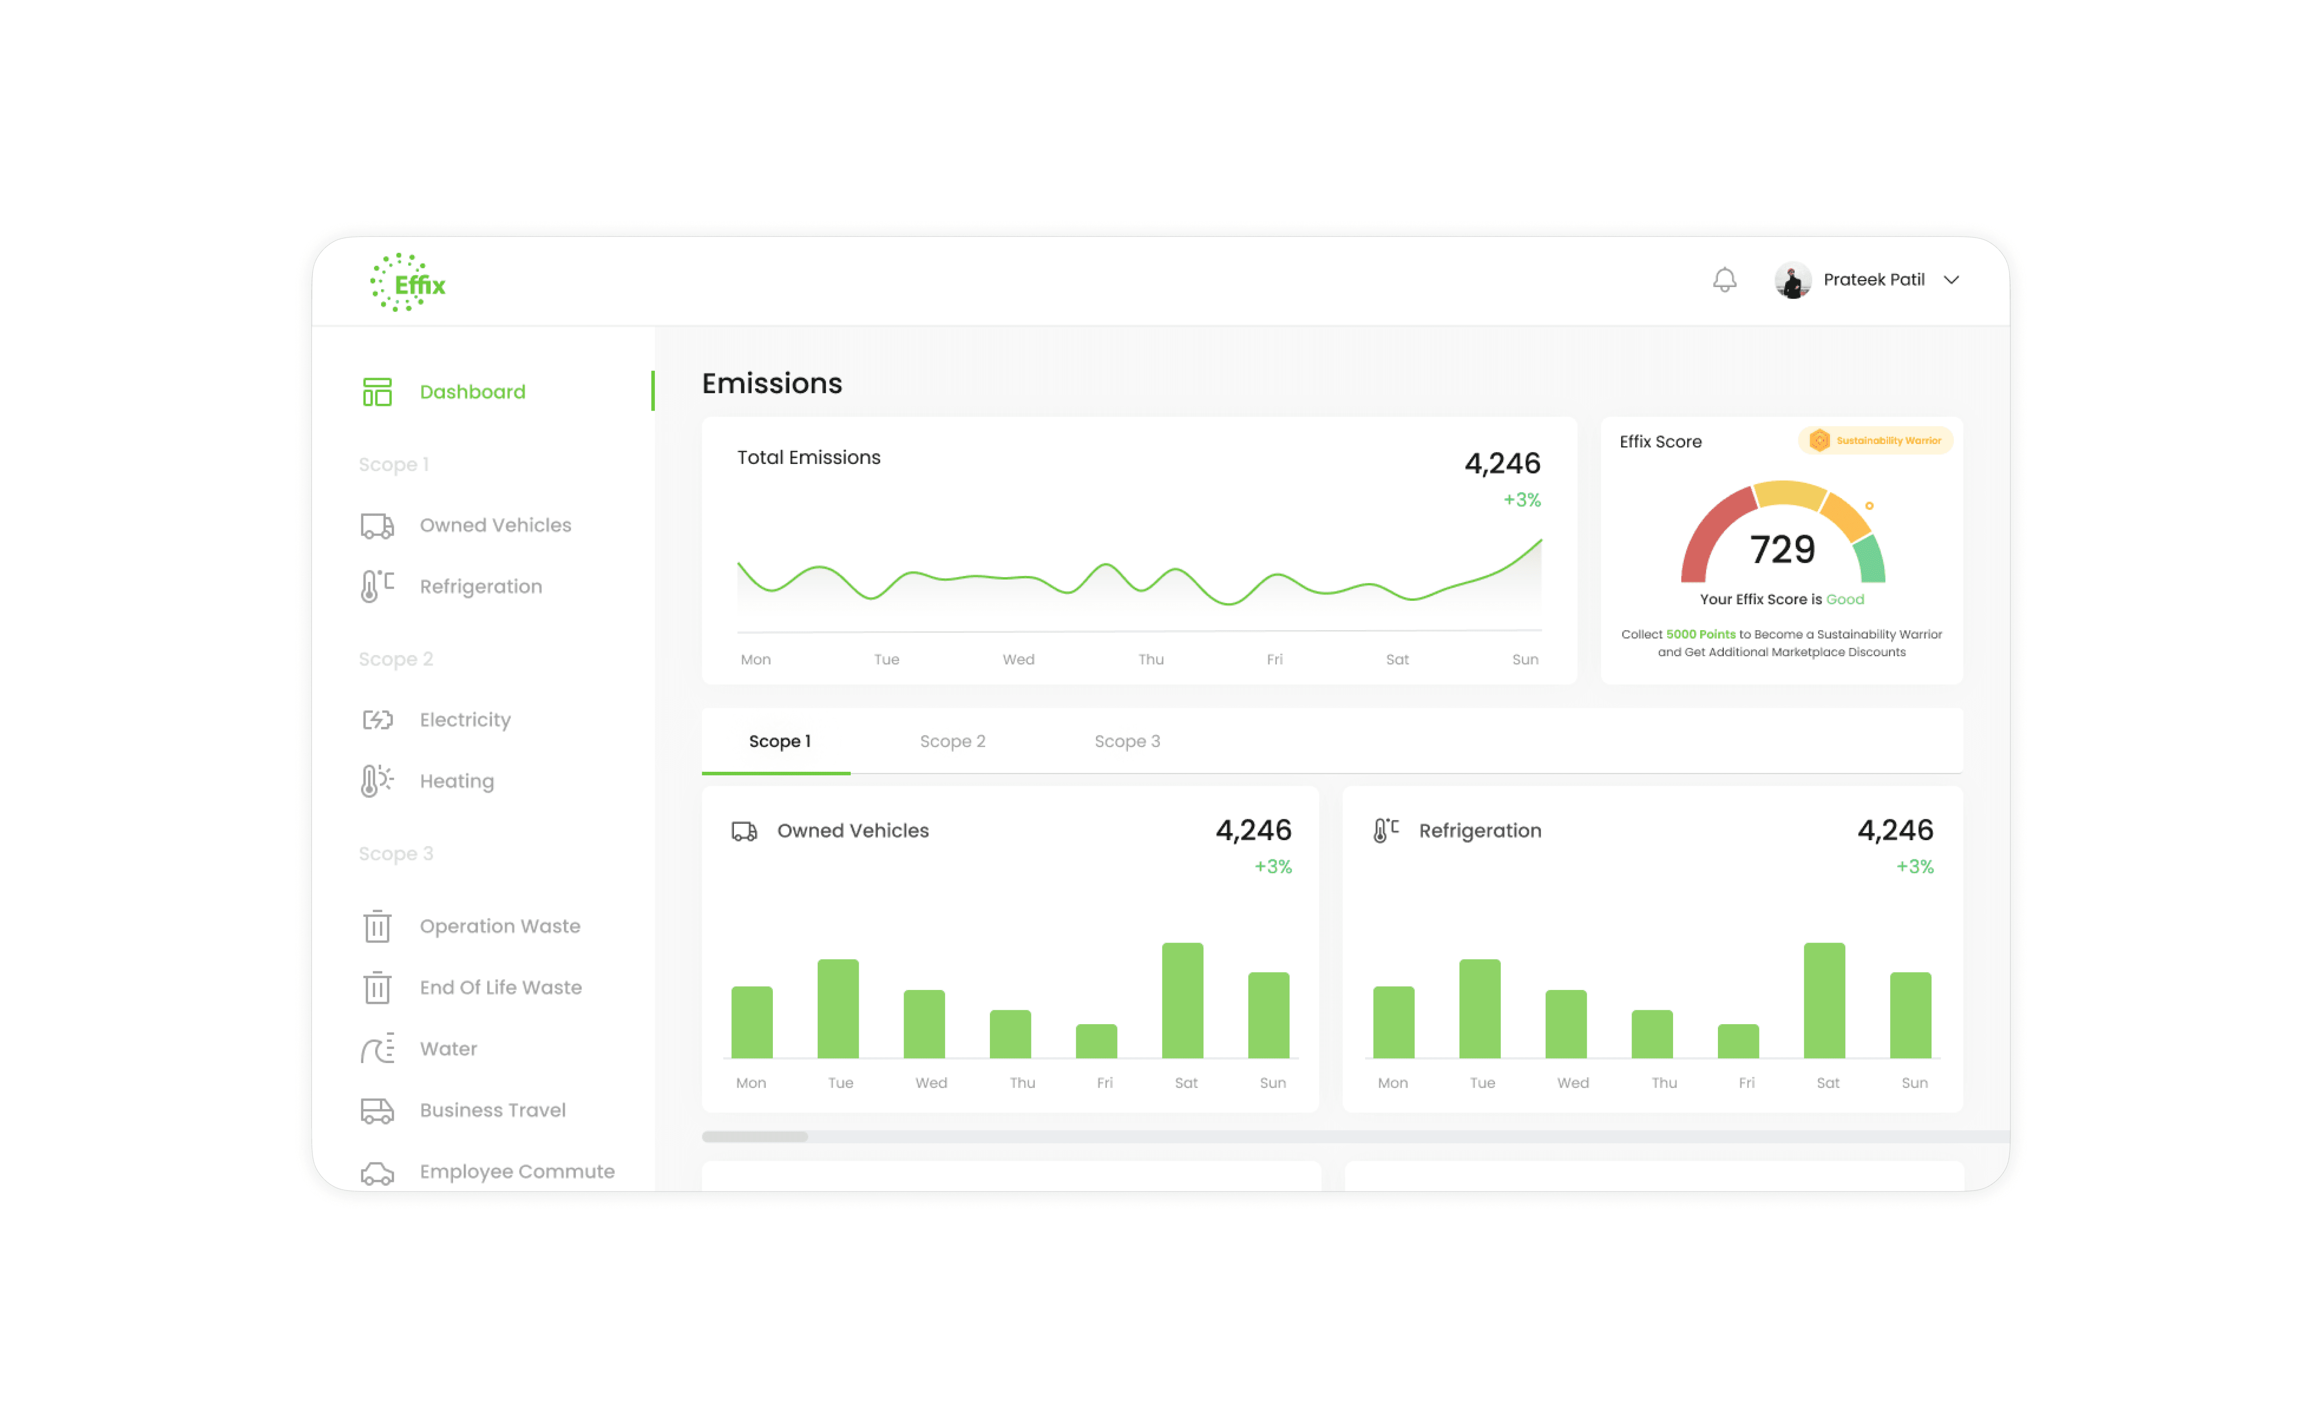Click the Dashboard layout icon
Viewport: 2322px width, 1428px height.
point(377,392)
